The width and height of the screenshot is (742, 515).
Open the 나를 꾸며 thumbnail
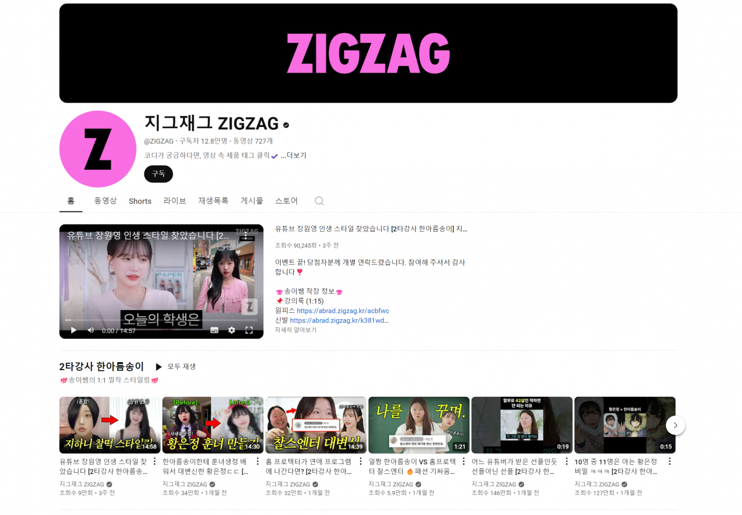coord(419,425)
